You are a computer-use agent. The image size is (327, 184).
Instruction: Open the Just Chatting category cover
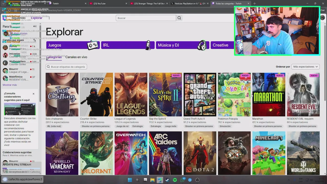pyautogui.click(x=62, y=95)
